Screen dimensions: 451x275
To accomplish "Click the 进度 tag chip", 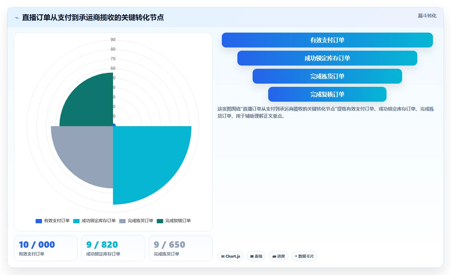I will [x=278, y=256].
